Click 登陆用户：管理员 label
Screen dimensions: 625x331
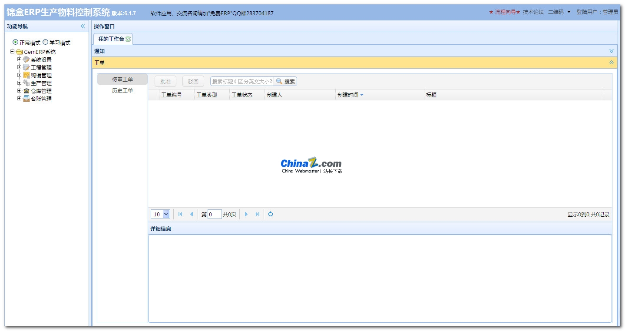tap(598, 12)
